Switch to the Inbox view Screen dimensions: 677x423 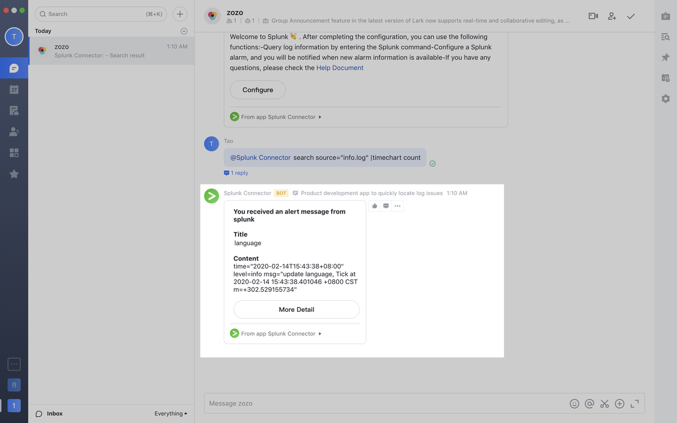54,413
